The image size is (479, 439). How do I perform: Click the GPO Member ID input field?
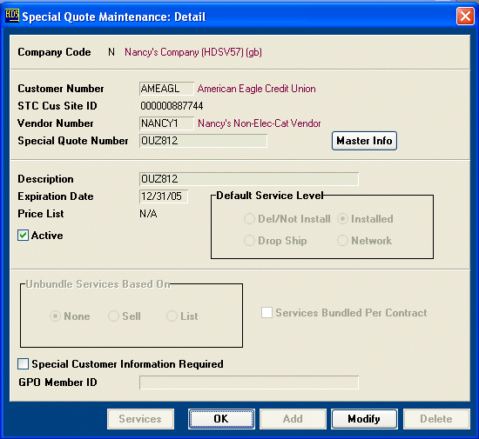249,382
